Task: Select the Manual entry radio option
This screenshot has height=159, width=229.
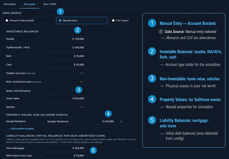Action: pyautogui.click(x=82, y=20)
